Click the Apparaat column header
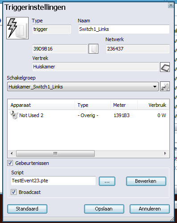Screen dimensions: 177x223 pos(41,105)
